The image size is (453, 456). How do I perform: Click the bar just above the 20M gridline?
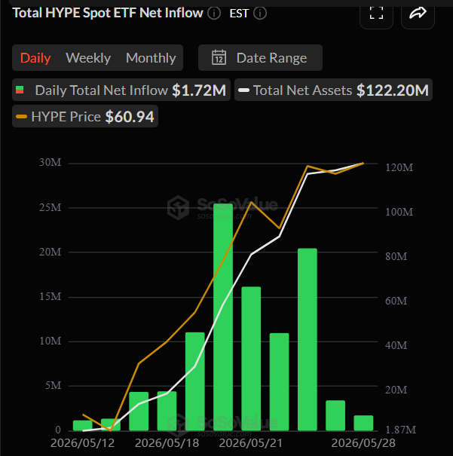(308, 339)
